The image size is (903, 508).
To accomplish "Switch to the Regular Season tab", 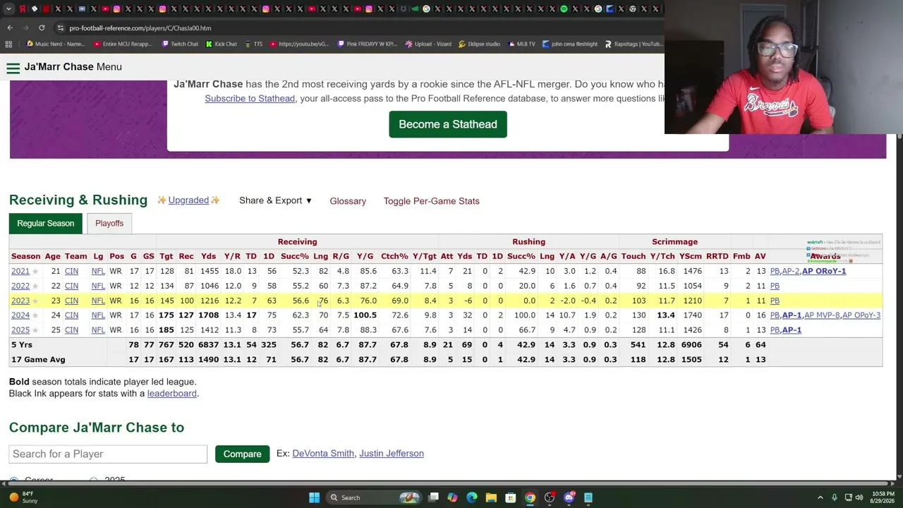I will tap(45, 223).
